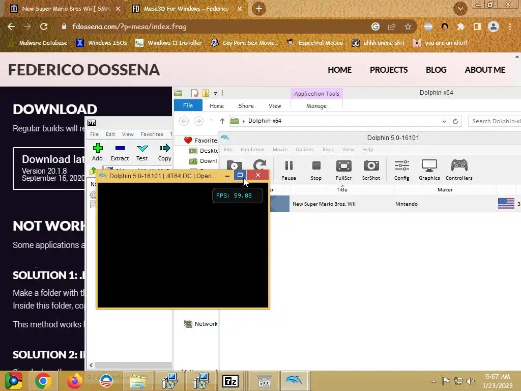The width and height of the screenshot is (521, 391).
Task: Open 7-Zip from the taskbar
Action: [230, 381]
